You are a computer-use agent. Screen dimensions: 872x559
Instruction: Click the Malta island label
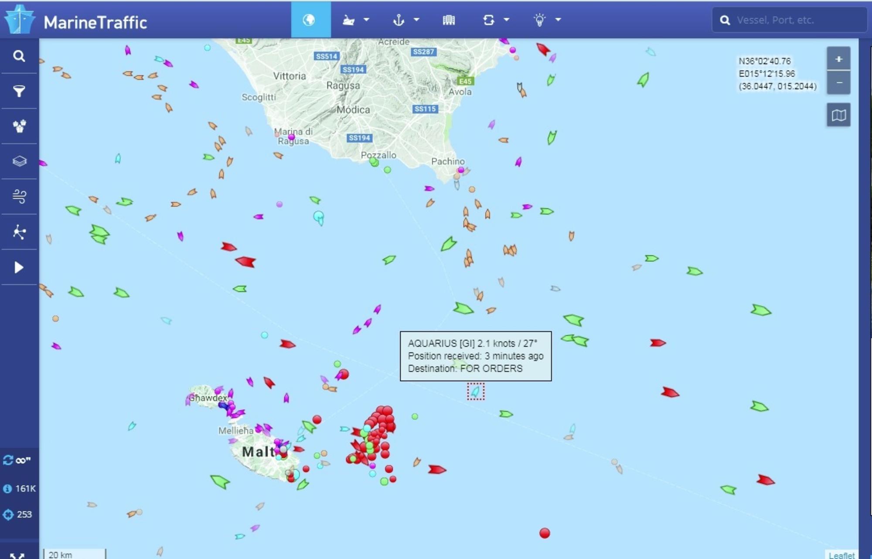259,452
